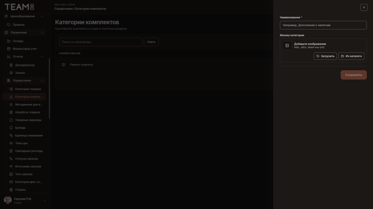The image size is (373, 209).
Task: Click the НАИМЕНОВАНИЕ column header
Action: (x=70, y=53)
